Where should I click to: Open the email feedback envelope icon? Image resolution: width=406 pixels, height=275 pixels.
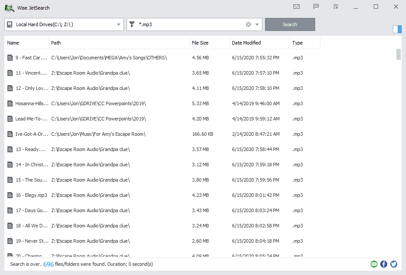coord(296,7)
